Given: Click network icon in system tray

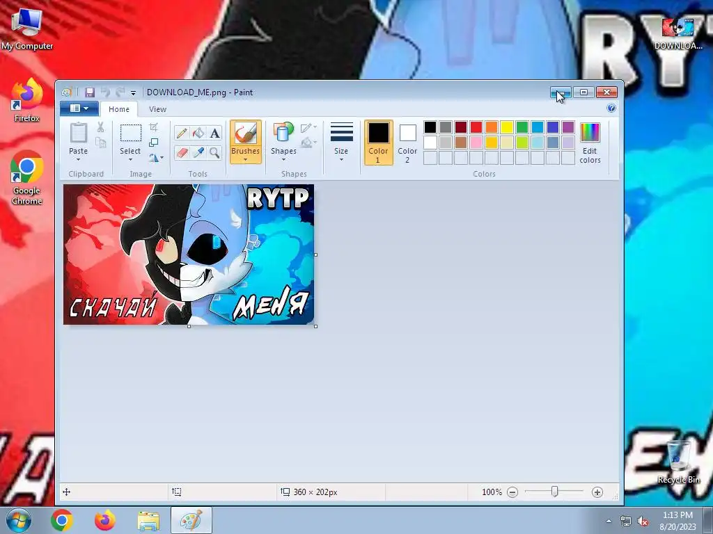Looking at the screenshot, I should (626, 521).
